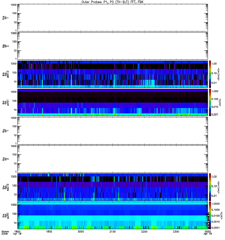Screen dimensions: 225x240
Task: Click the thb fbk edc12 spectrogram panel
Action: click(x=112, y=74)
